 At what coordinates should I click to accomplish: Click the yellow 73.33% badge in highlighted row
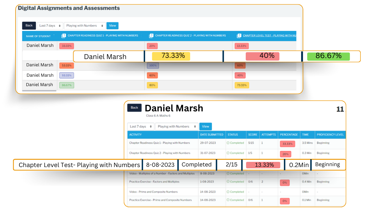(x=171, y=56)
